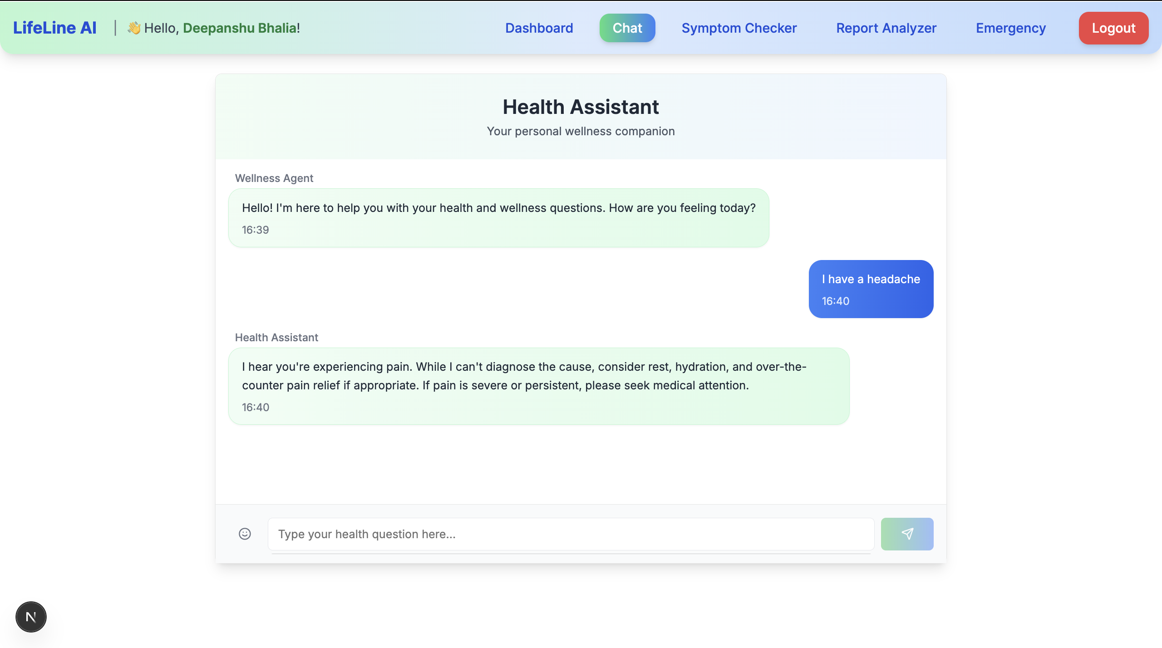Click the 16:40 timestamp in blue bubble
1162x648 pixels.
coord(835,301)
